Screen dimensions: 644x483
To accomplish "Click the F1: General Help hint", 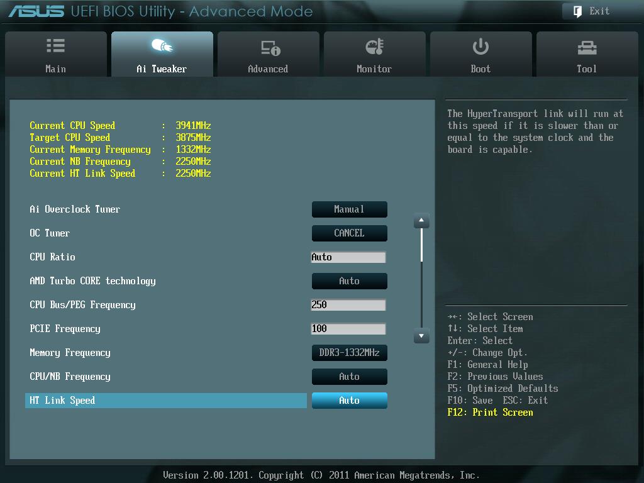I will 487,365.
